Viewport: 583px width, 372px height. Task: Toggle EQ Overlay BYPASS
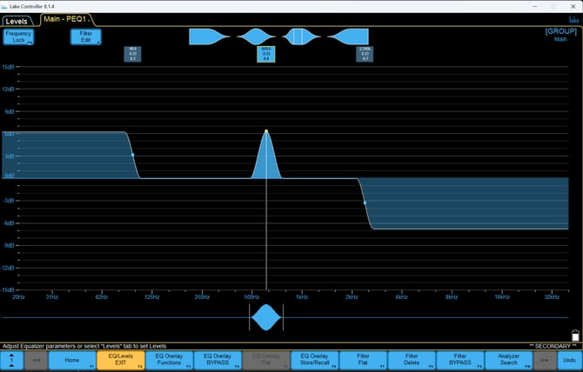[x=218, y=359]
